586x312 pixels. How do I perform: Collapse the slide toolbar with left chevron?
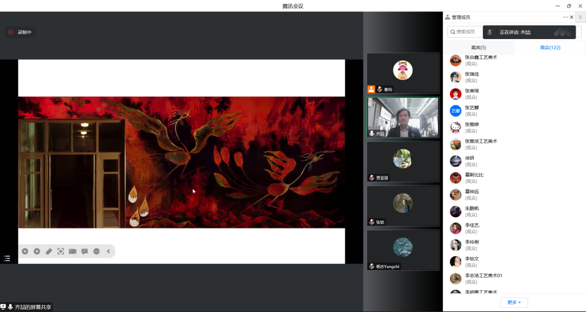pyautogui.click(x=109, y=251)
